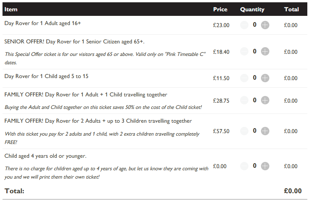309x202 pixels.
Task: Reduce Child aged 5 to 15 ticket quantity
Action: click(x=244, y=78)
